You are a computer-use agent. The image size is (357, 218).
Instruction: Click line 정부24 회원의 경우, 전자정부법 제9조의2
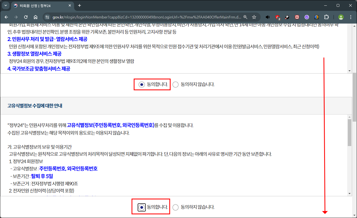tap(71, 61)
